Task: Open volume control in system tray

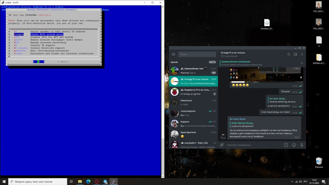Action: click(300, 181)
